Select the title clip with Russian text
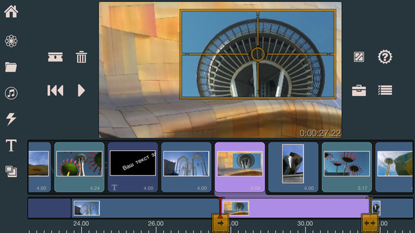This screenshot has height=233, width=415. [x=132, y=167]
